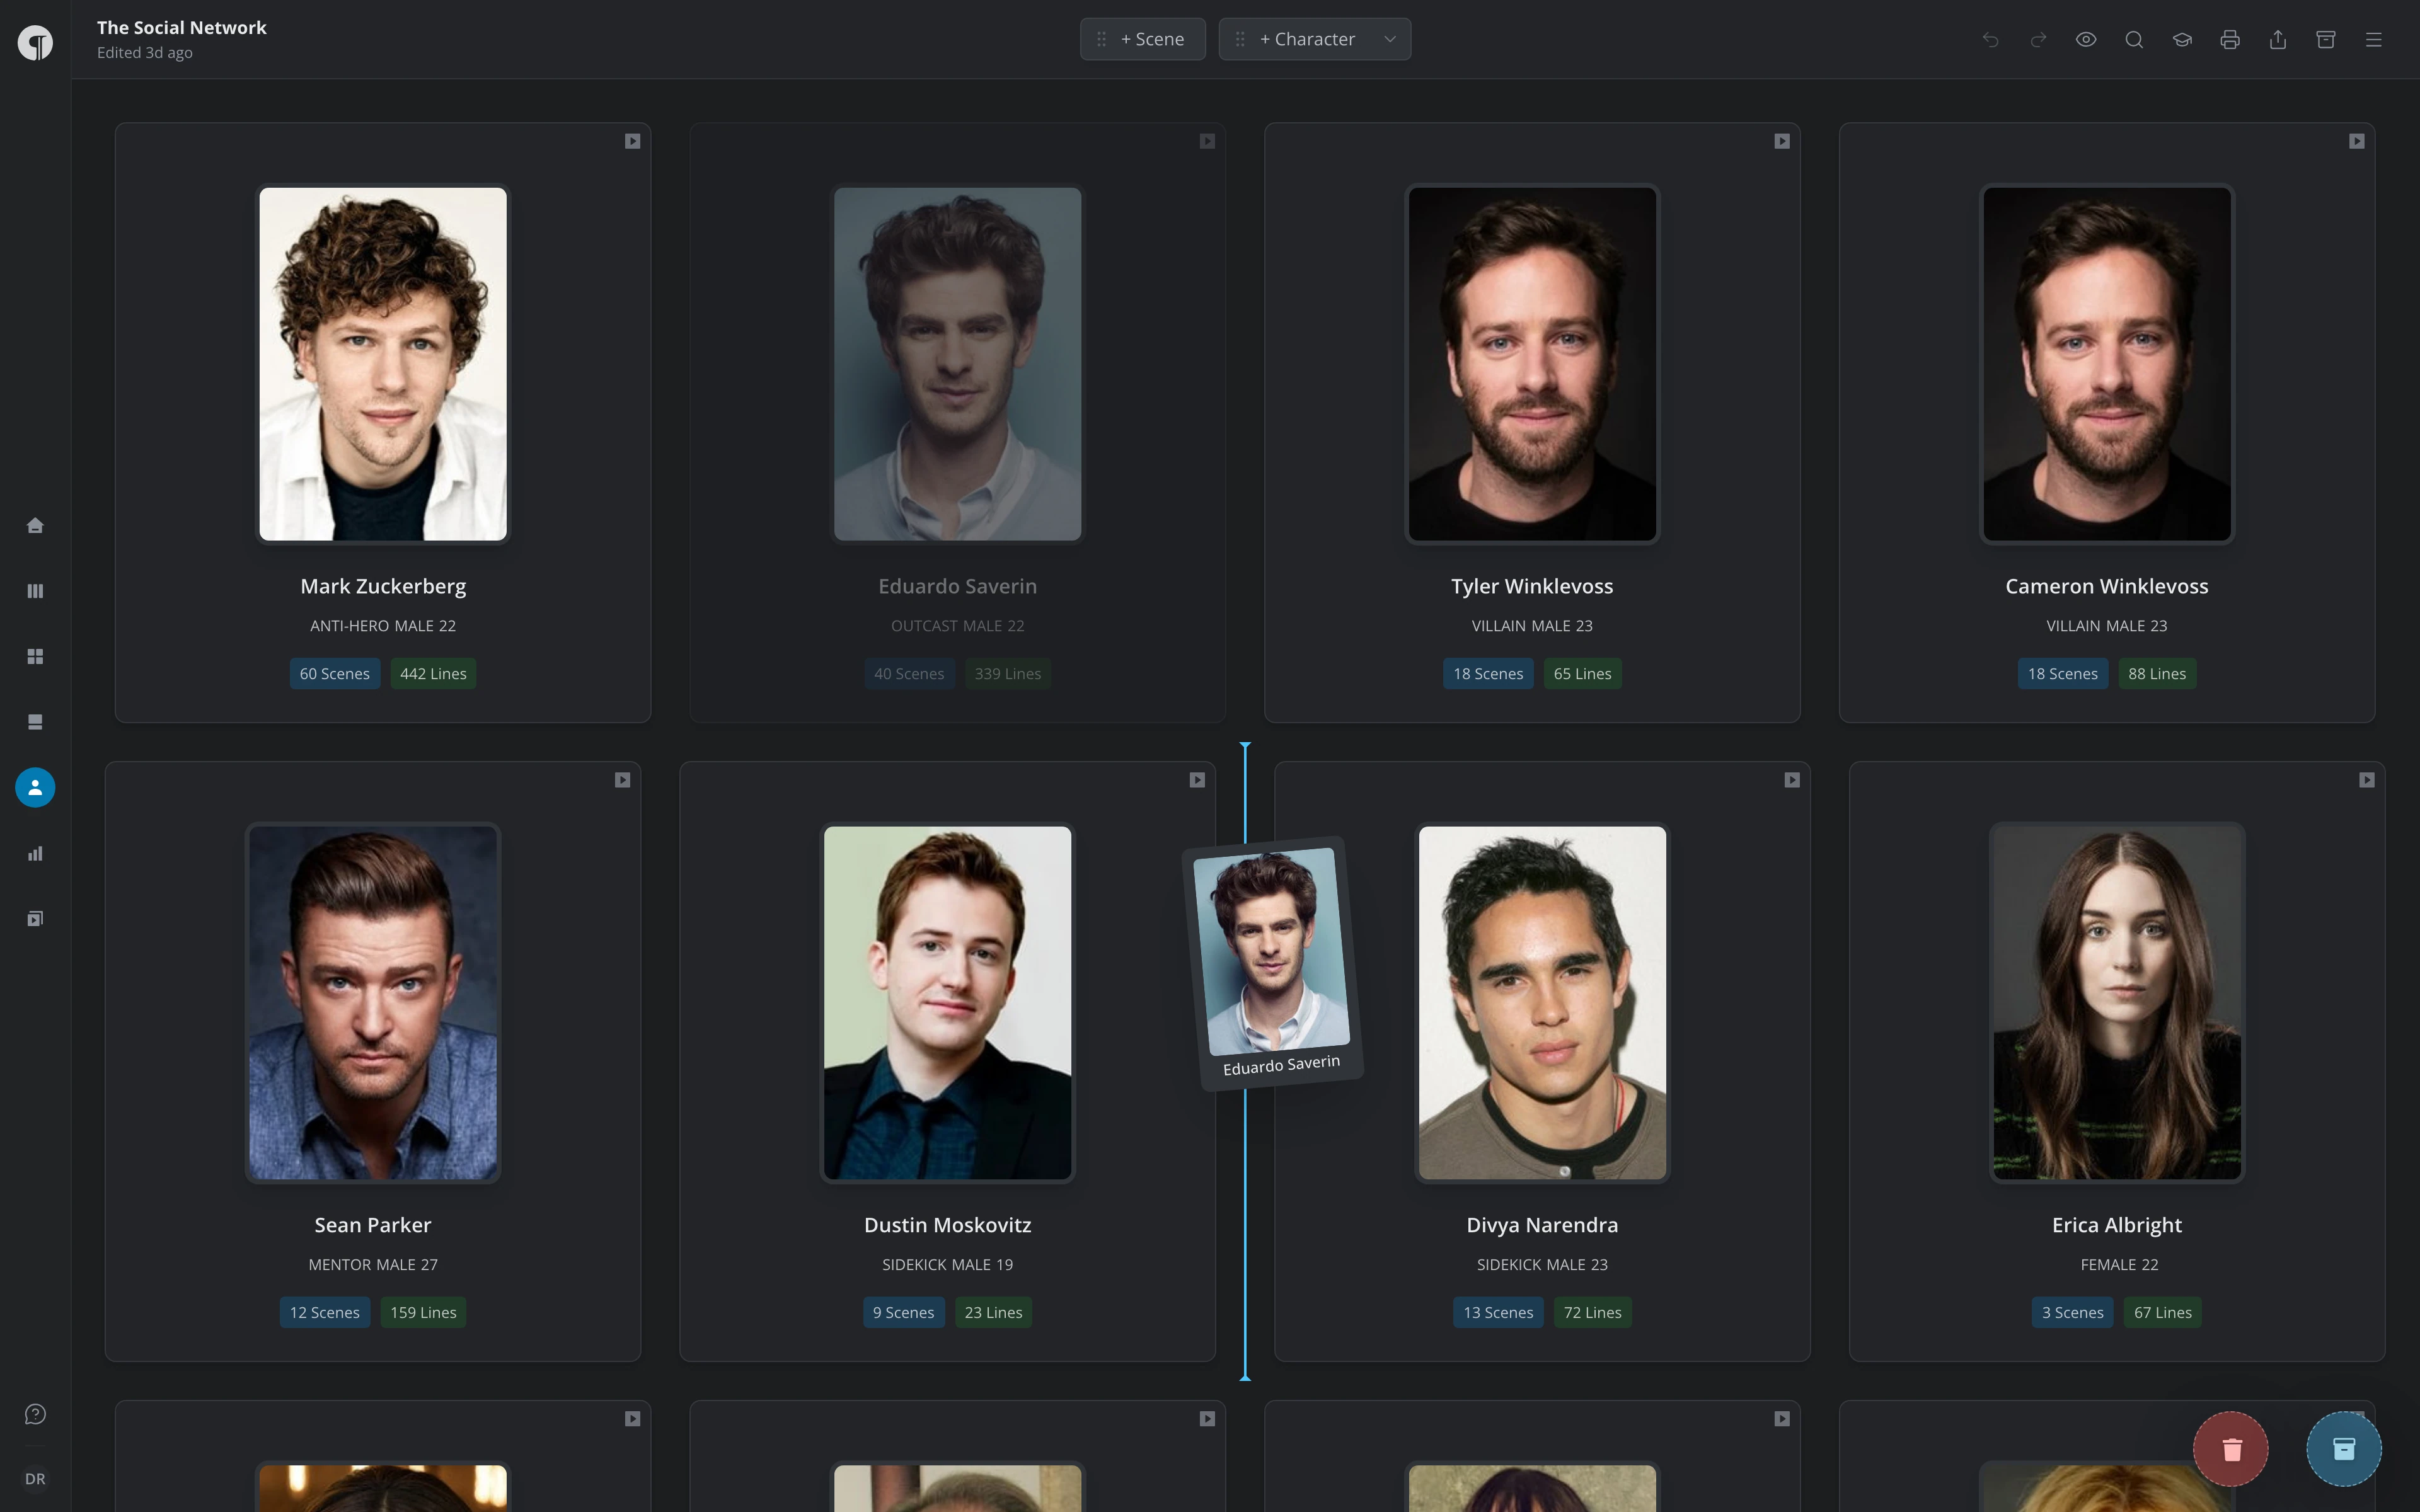Open the archive box icon in toolbar
Image resolution: width=2420 pixels, height=1512 pixels.
pos(2326,39)
